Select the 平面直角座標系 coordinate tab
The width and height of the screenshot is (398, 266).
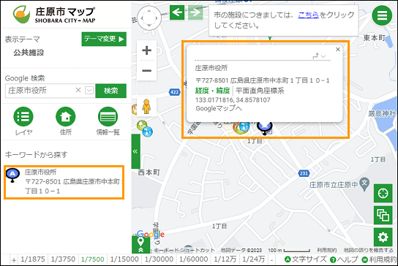point(260,91)
